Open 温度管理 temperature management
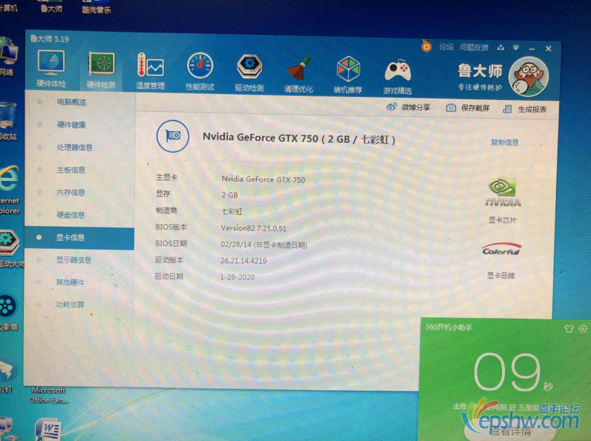Viewport: 591px width, 441px height. pyautogui.click(x=150, y=71)
